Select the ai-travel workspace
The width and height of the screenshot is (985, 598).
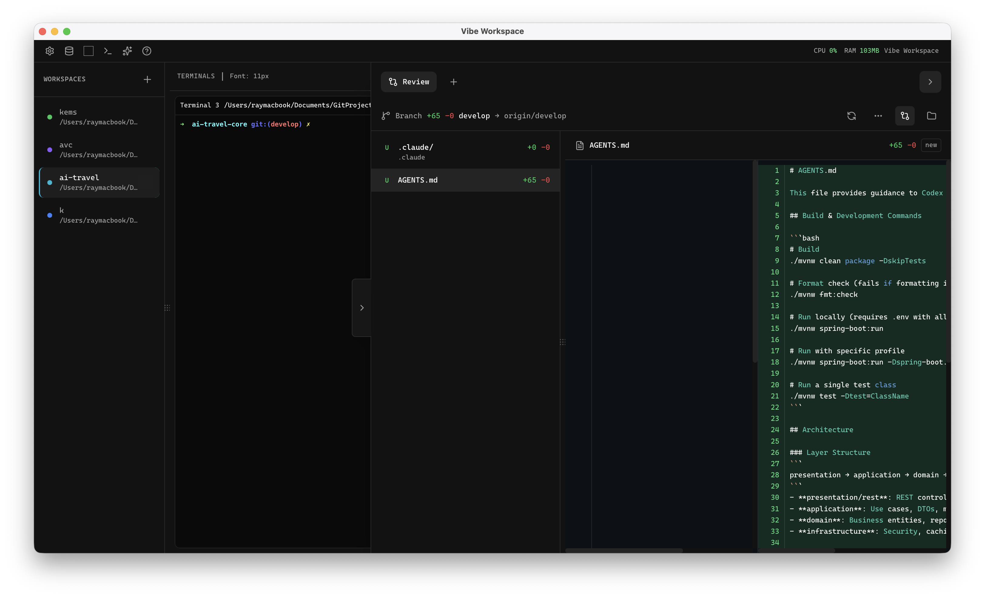pos(99,182)
